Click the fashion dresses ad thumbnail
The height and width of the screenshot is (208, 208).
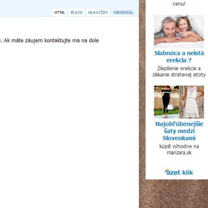[x=179, y=102]
